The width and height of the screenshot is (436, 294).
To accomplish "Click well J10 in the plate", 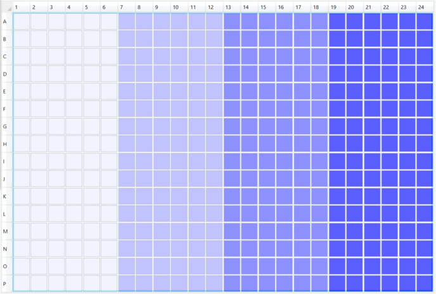I will tap(179, 179).
